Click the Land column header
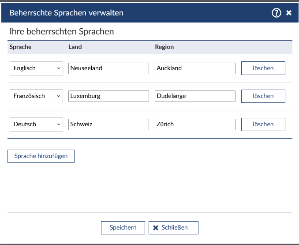 click(x=75, y=47)
